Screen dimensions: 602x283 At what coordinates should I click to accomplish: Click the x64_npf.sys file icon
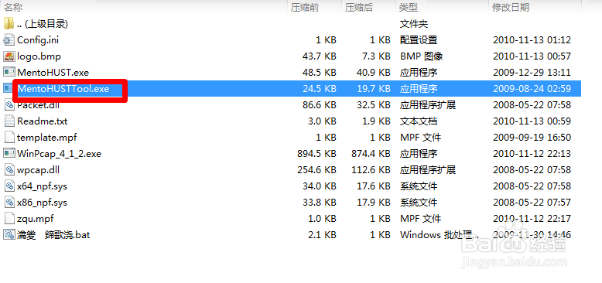click(9, 186)
